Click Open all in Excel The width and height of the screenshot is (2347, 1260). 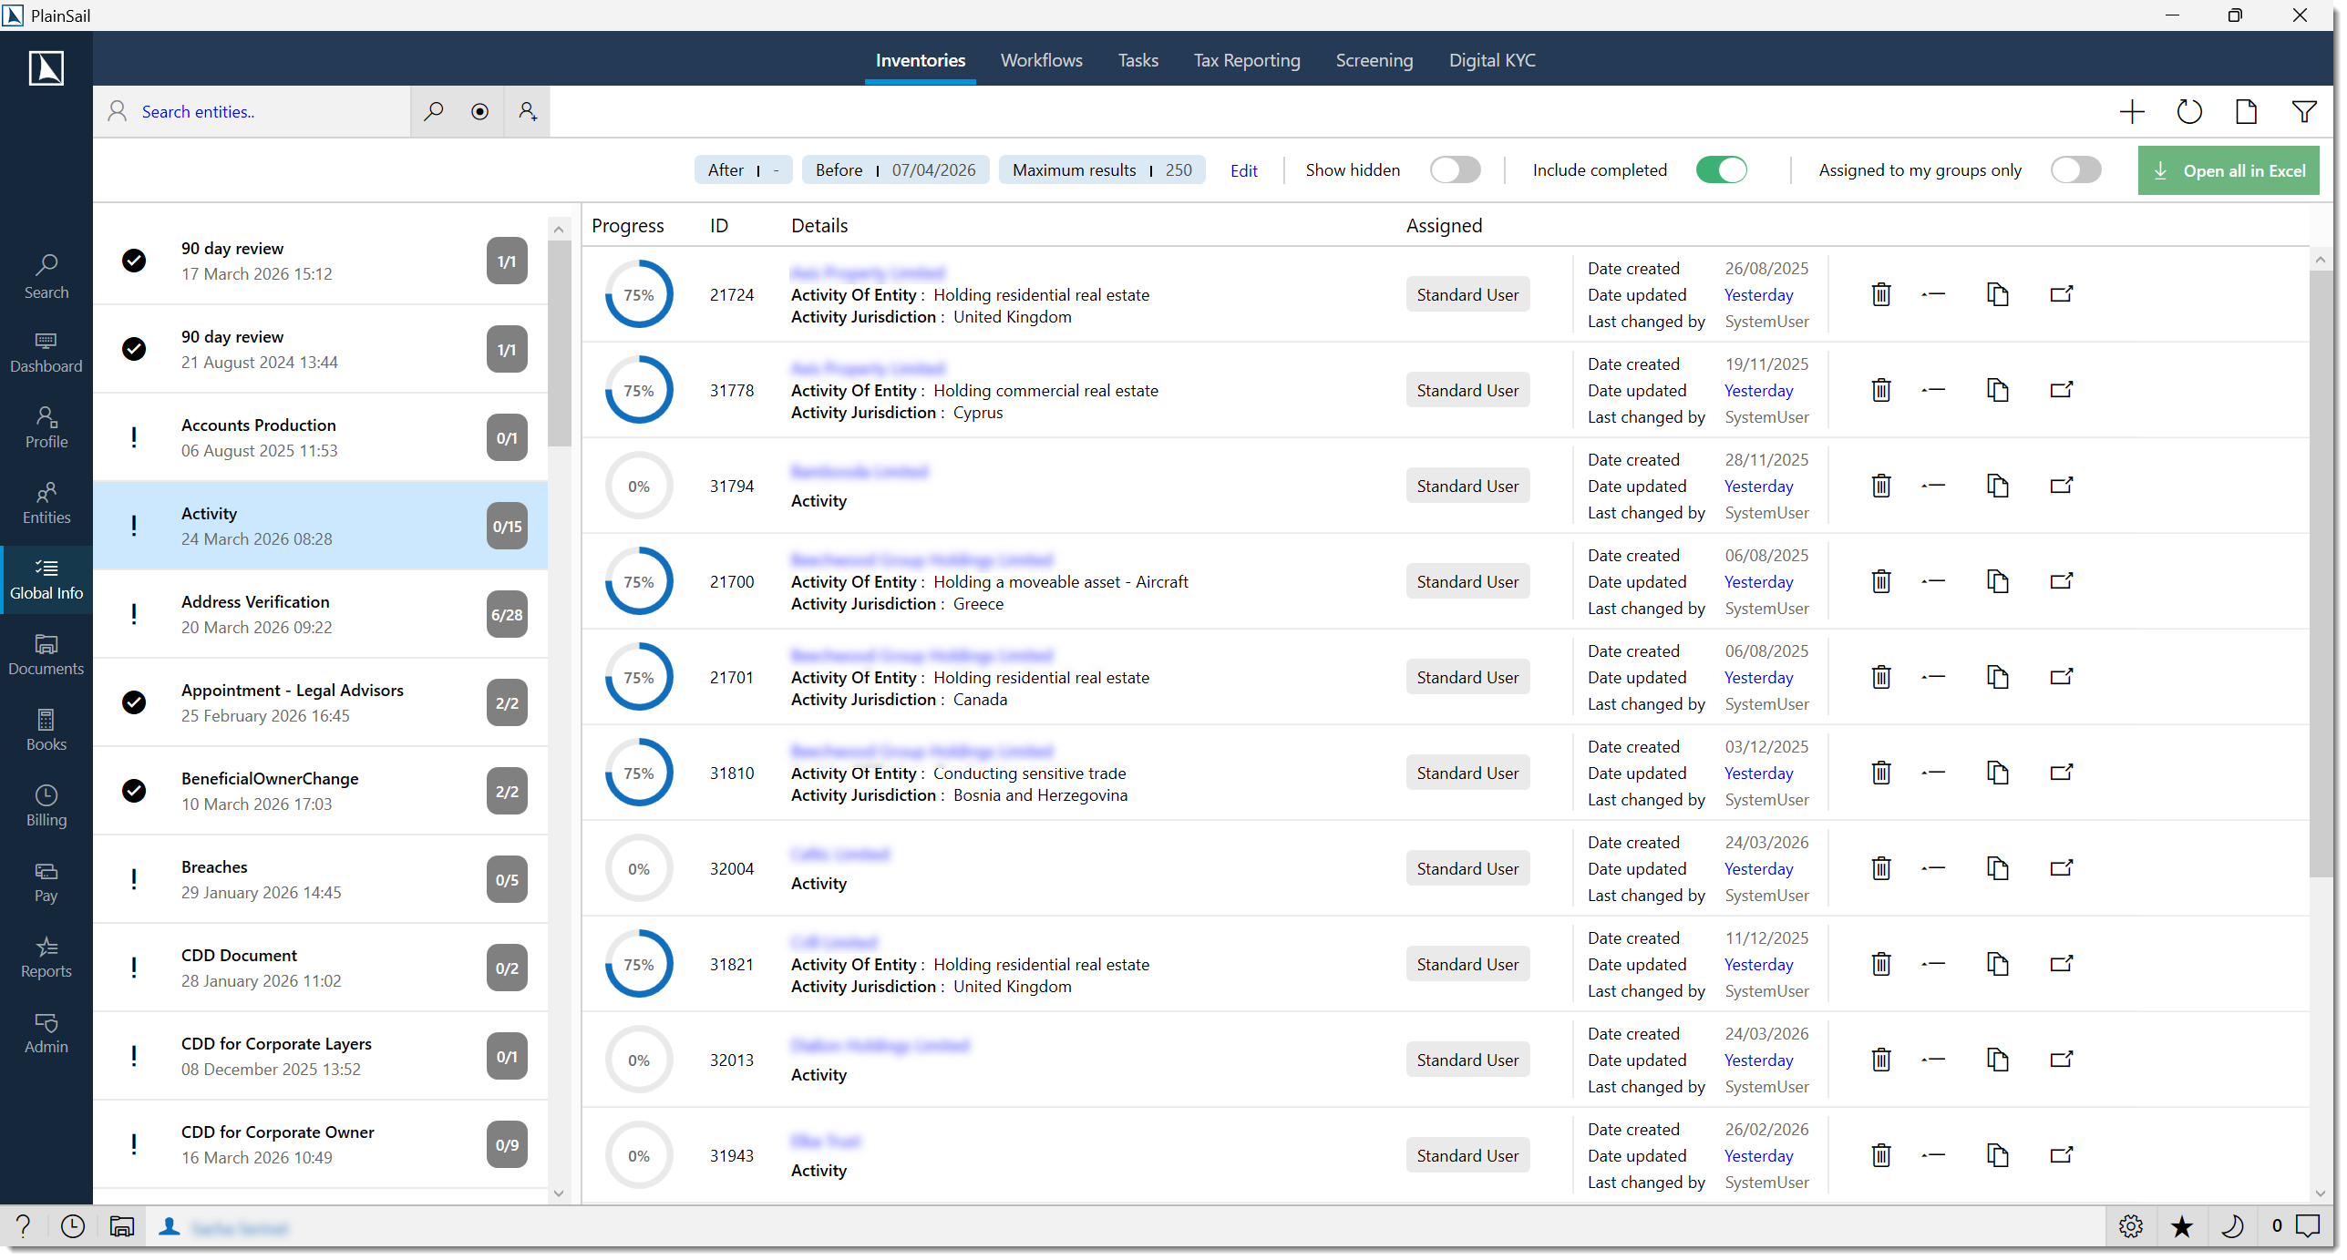point(2229,169)
